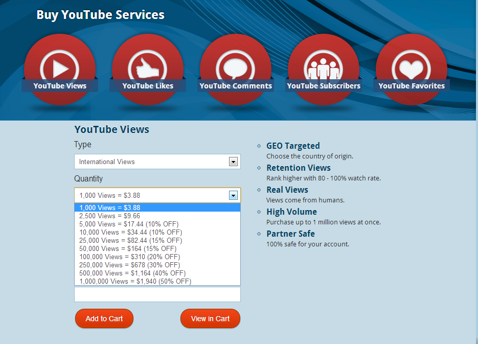Click the YouTube Comments banner label
Viewport: 478px width, 344px height.
point(236,86)
